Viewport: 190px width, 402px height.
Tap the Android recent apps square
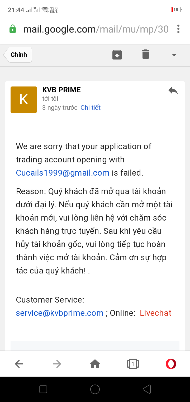(x=43, y=389)
